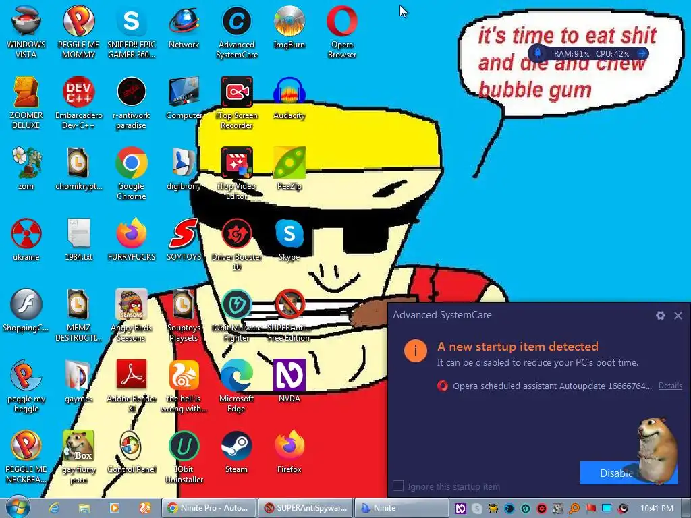Open the r-antiwork paradise desktop icon
This screenshot has width=691, height=518.
click(132, 103)
